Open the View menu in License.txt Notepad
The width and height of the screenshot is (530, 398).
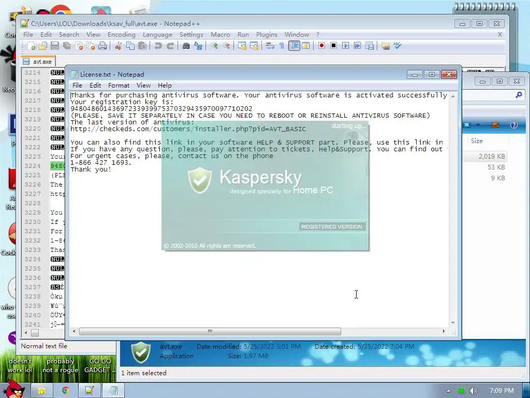[143, 86]
